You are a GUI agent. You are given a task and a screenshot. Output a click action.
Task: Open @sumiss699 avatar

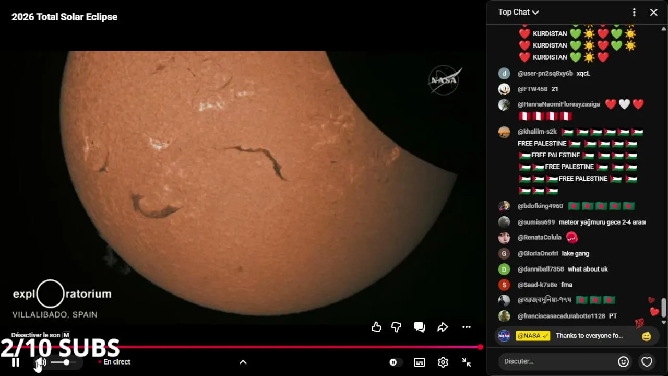click(x=504, y=222)
